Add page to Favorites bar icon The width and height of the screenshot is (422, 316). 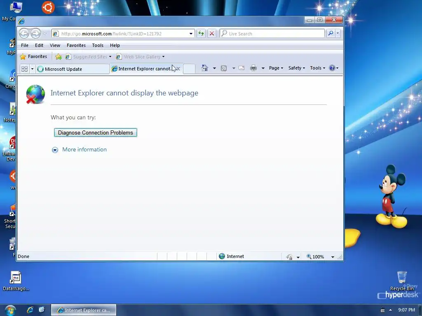(59, 57)
